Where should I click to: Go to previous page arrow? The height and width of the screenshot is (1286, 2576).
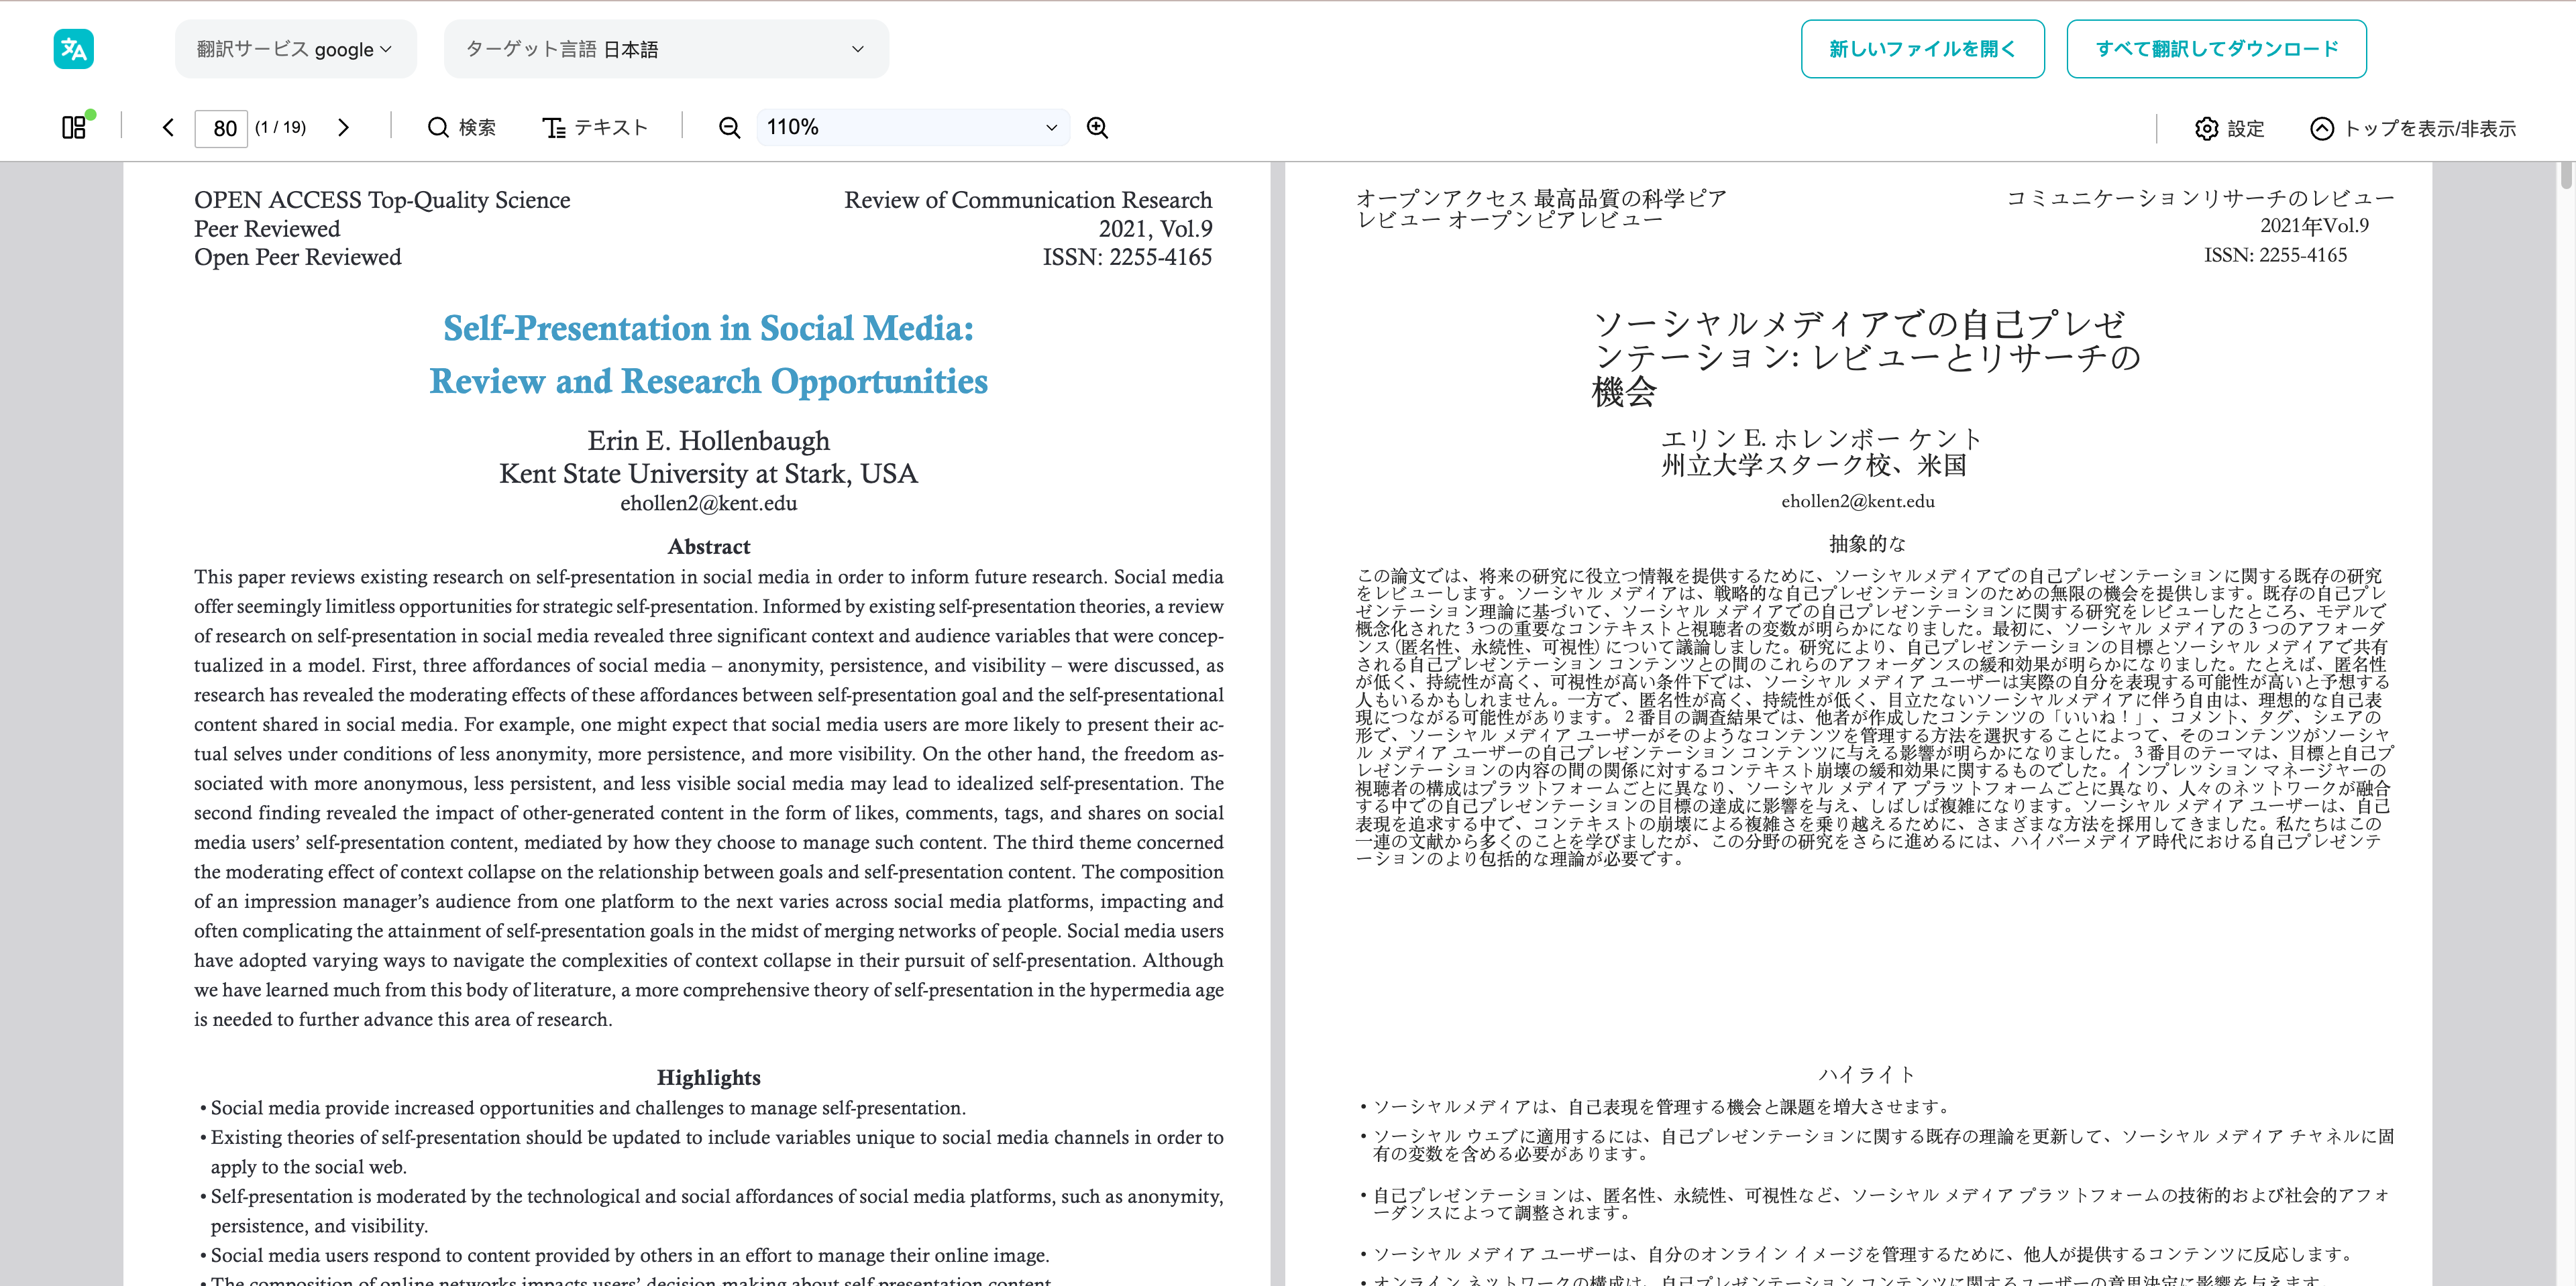[168, 128]
